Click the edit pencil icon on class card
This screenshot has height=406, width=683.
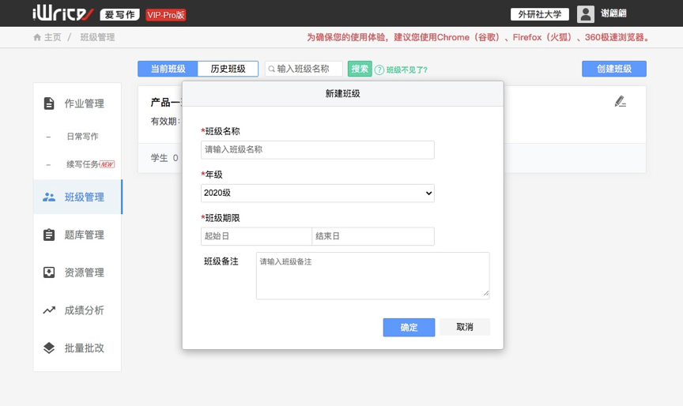click(620, 101)
